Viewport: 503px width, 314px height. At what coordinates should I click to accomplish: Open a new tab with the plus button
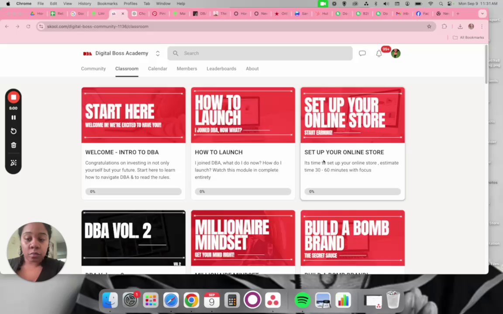pos(458,14)
